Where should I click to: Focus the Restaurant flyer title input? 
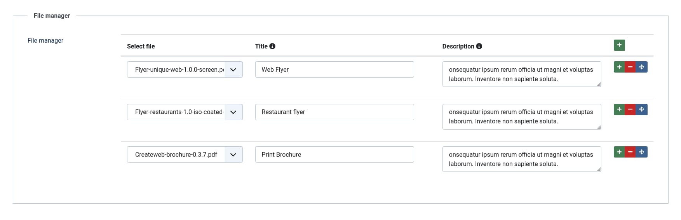[334, 112]
